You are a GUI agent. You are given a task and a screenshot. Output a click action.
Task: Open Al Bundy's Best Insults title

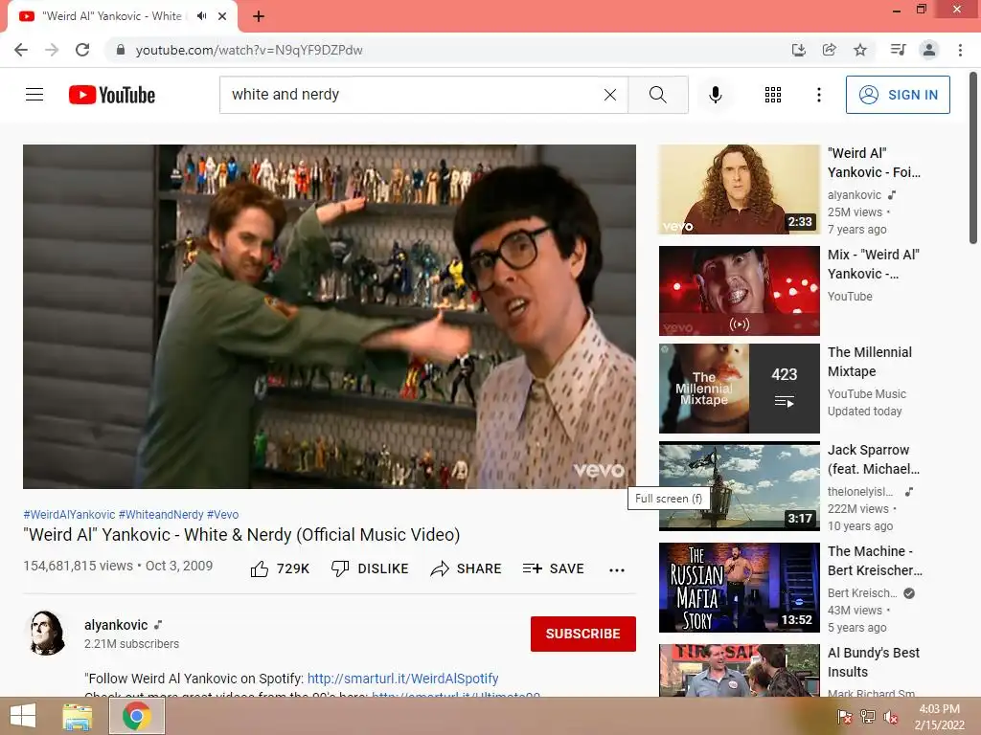tap(874, 662)
